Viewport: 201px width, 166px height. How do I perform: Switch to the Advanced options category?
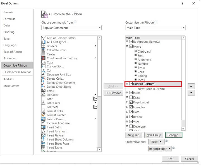pyautogui.click(x=10, y=58)
